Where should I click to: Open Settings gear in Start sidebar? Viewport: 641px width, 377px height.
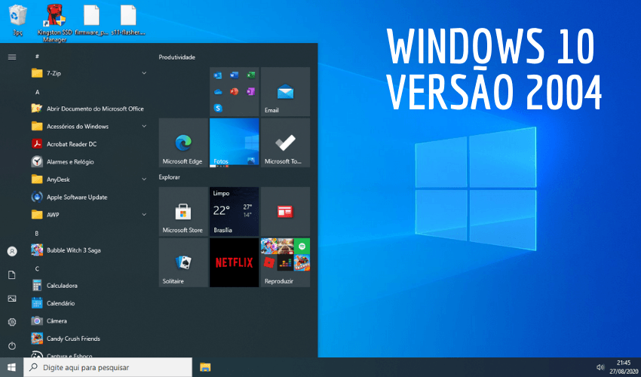click(12, 322)
